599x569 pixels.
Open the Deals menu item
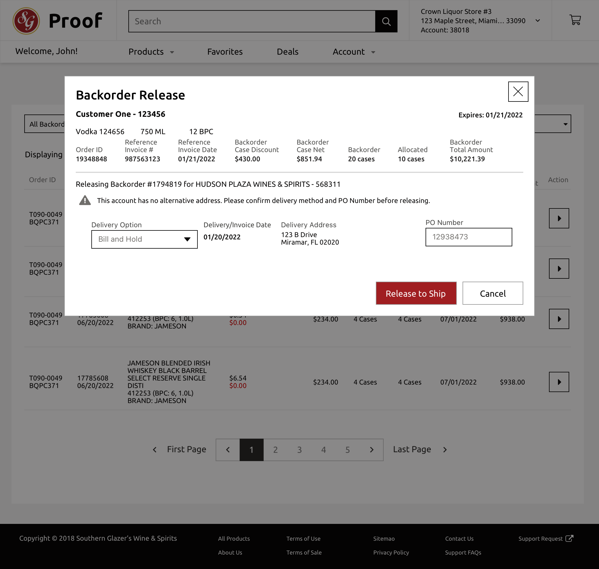tap(288, 52)
